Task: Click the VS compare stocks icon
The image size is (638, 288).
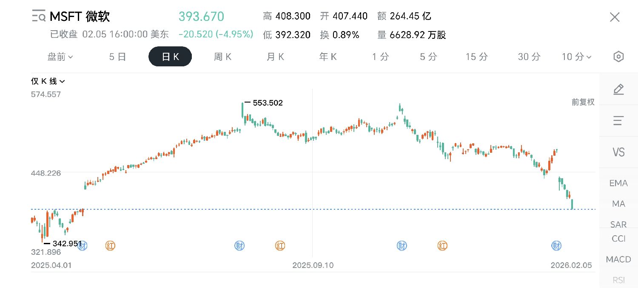Action: 618,152
